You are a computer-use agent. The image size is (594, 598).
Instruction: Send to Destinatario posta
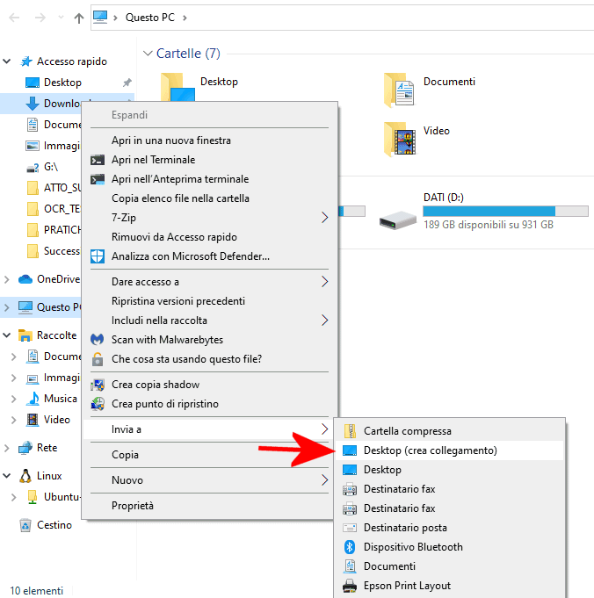click(449, 528)
